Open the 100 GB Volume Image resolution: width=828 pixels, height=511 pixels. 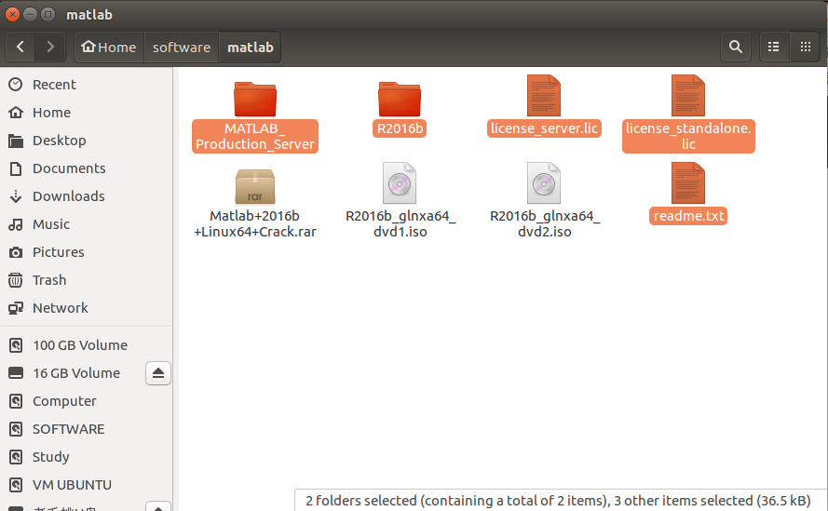[x=87, y=345]
